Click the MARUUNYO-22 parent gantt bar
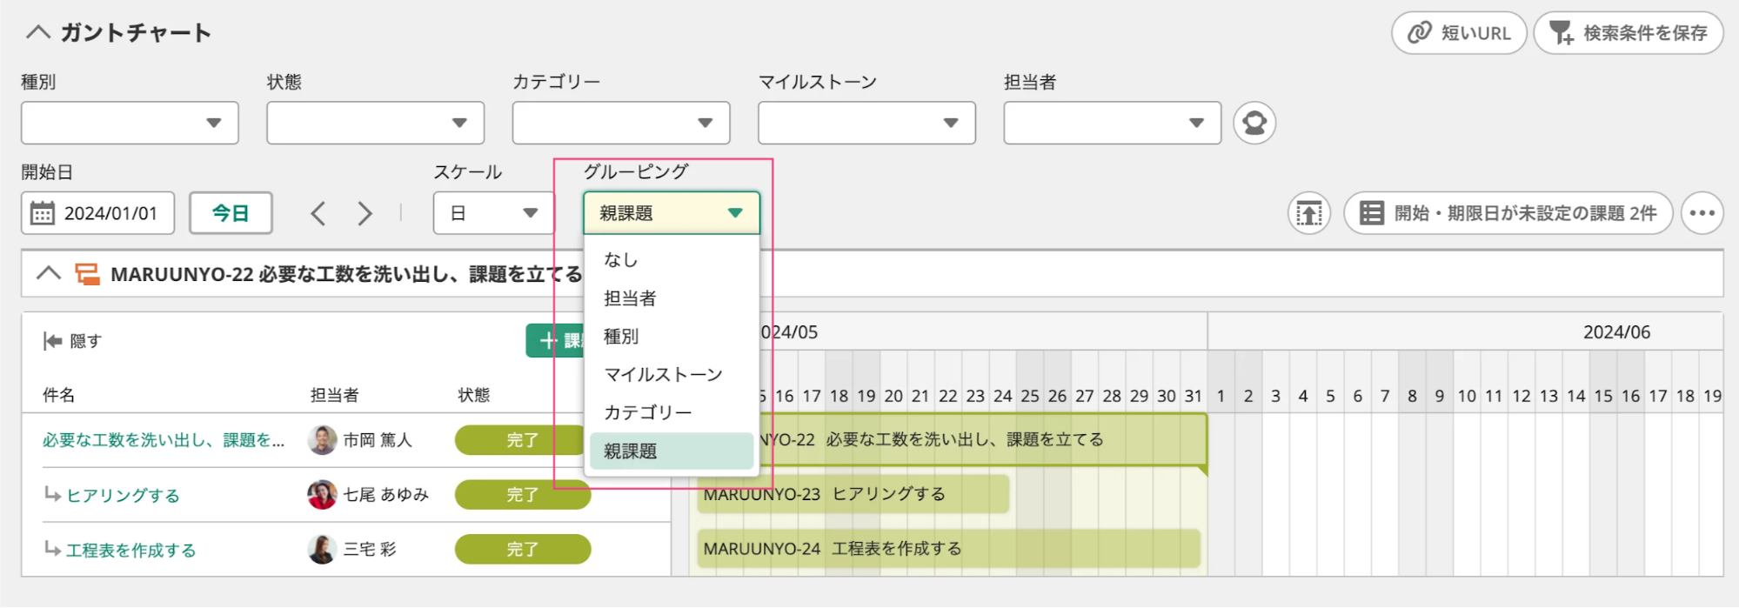 [x=983, y=439]
